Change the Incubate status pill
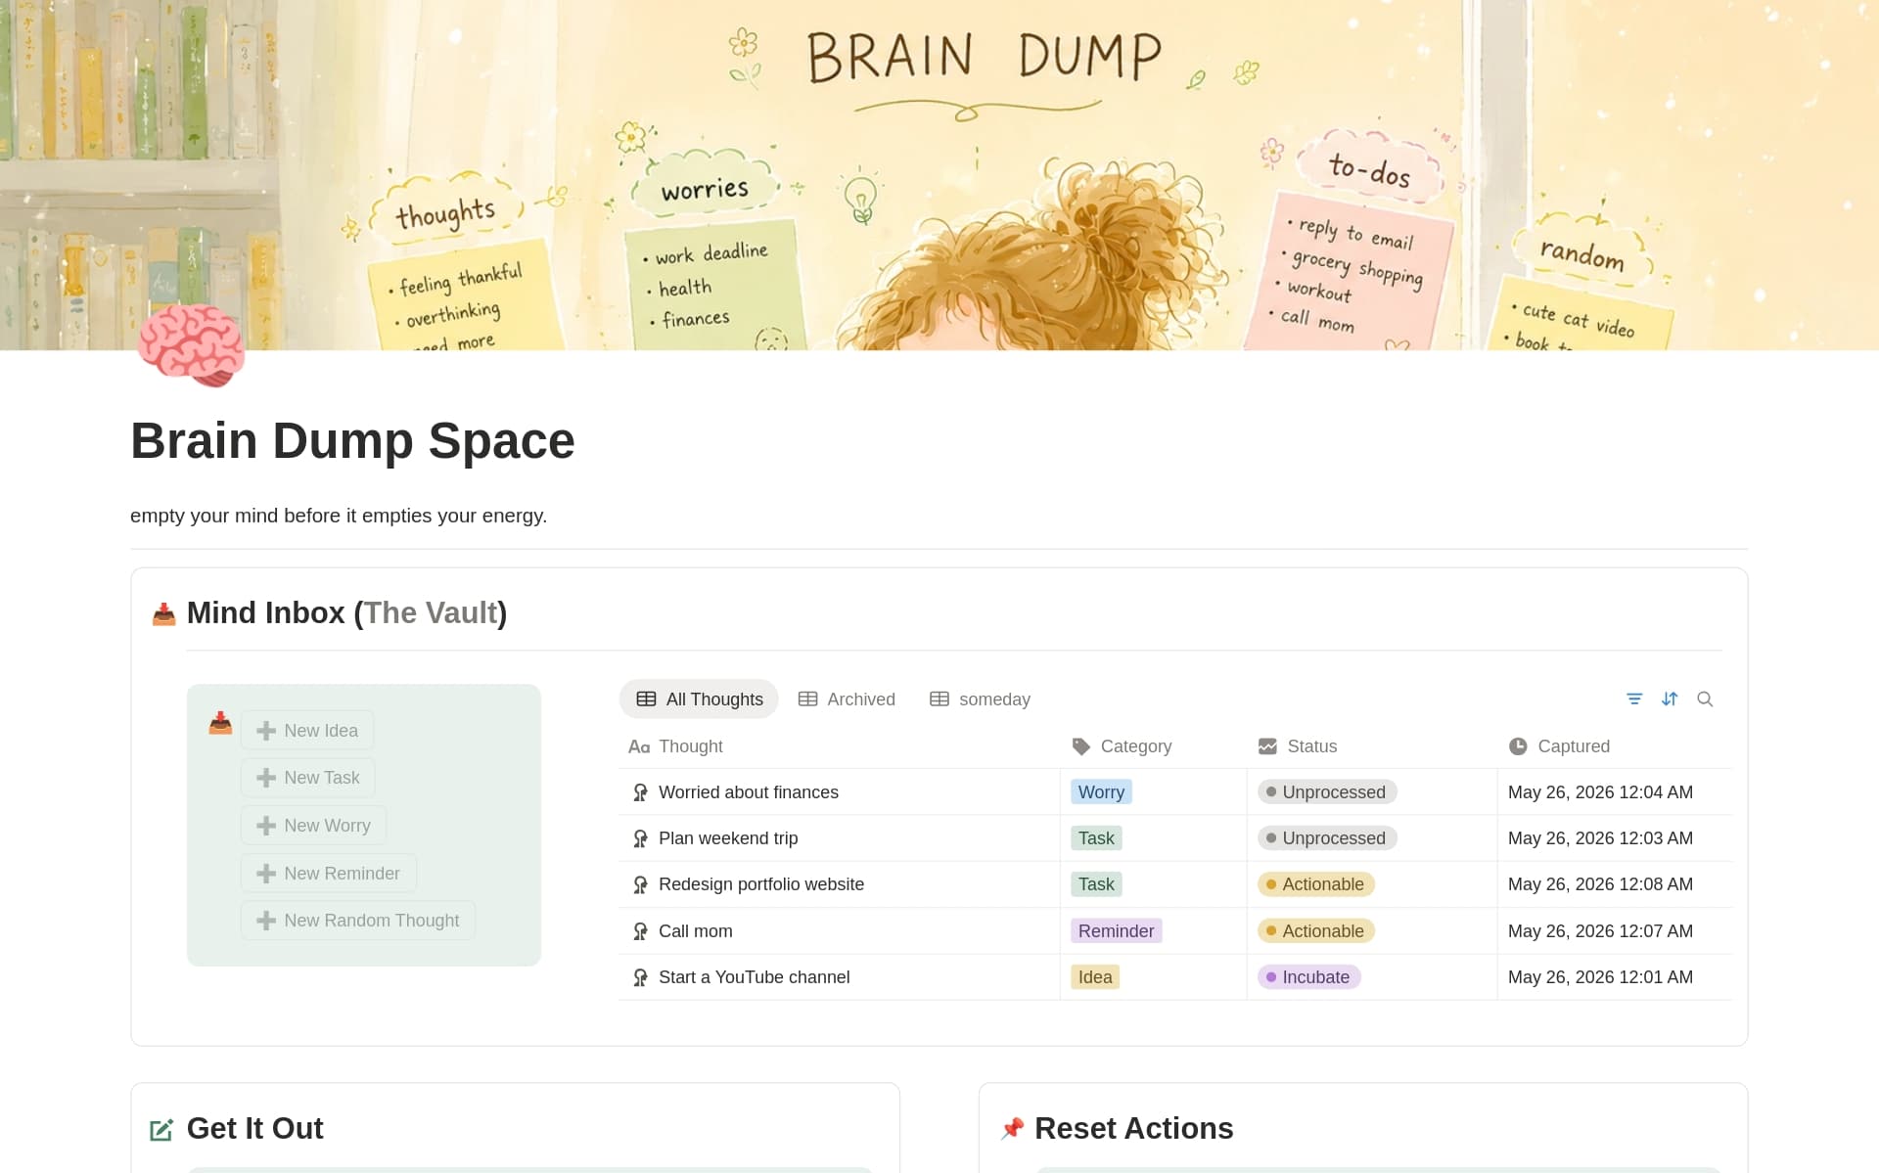Viewport: 1879px width, 1173px height. (1309, 977)
